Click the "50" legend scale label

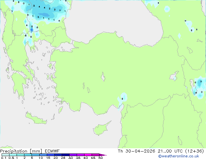(x=101, y=158)
